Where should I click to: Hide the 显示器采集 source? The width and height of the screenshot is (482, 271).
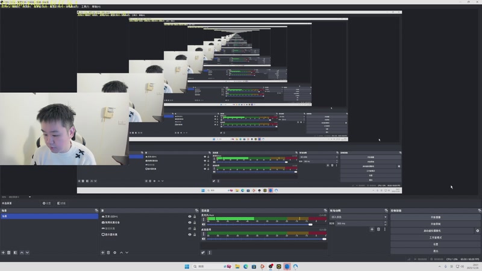pos(190,234)
